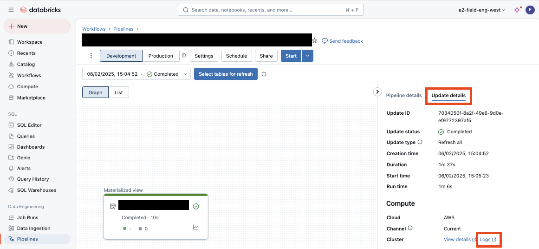This screenshot has width=539, height=249.
Task: Click the Databricks assistant sparkle icon
Action: [x=517, y=10]
